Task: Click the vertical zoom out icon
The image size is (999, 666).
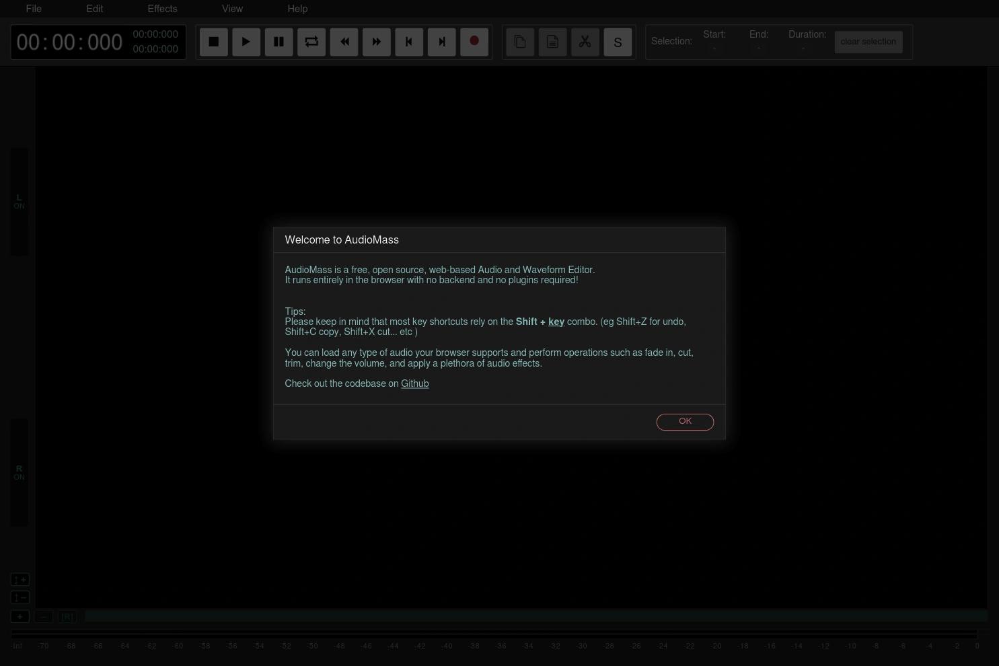Action: tap(20, 597)
